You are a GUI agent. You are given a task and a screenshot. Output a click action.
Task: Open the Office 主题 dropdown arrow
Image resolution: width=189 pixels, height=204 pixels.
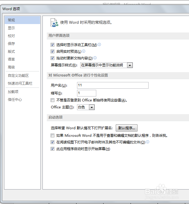92,108
